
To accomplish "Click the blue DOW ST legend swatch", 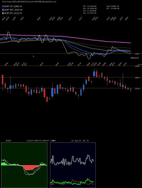I will [3, 6].
